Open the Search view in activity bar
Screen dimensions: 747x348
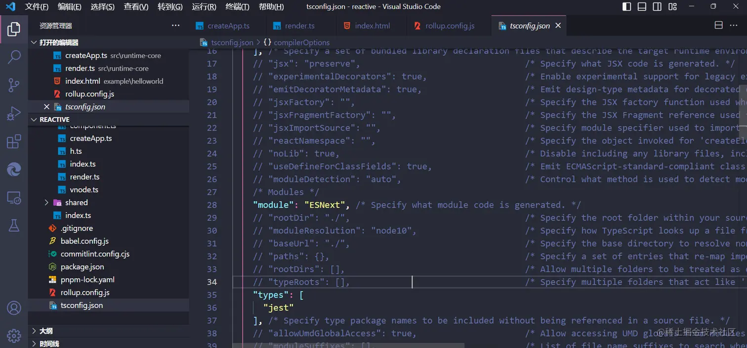(x=14, y=57)
